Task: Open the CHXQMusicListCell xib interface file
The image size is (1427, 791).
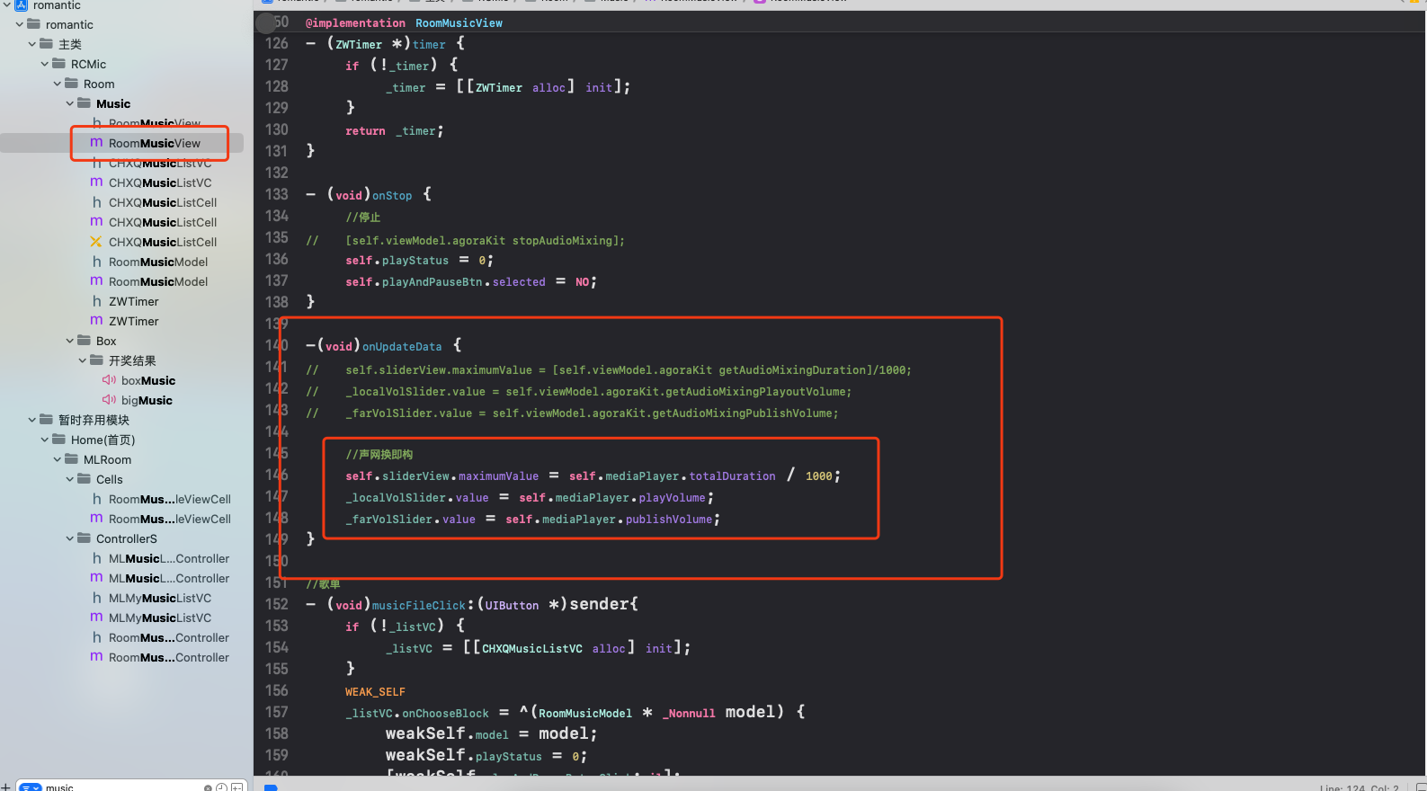Action: (162, 242)
